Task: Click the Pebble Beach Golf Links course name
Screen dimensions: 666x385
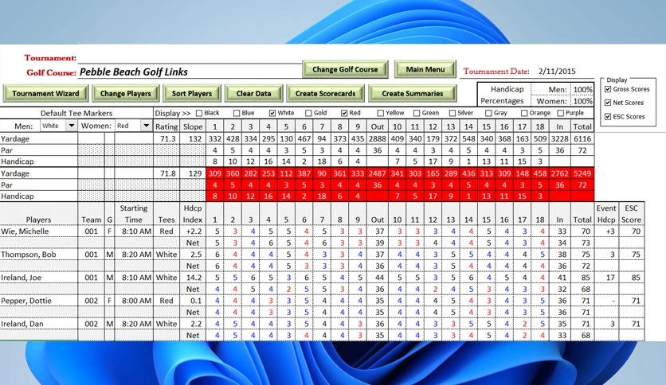Action: tap(134, 72)
